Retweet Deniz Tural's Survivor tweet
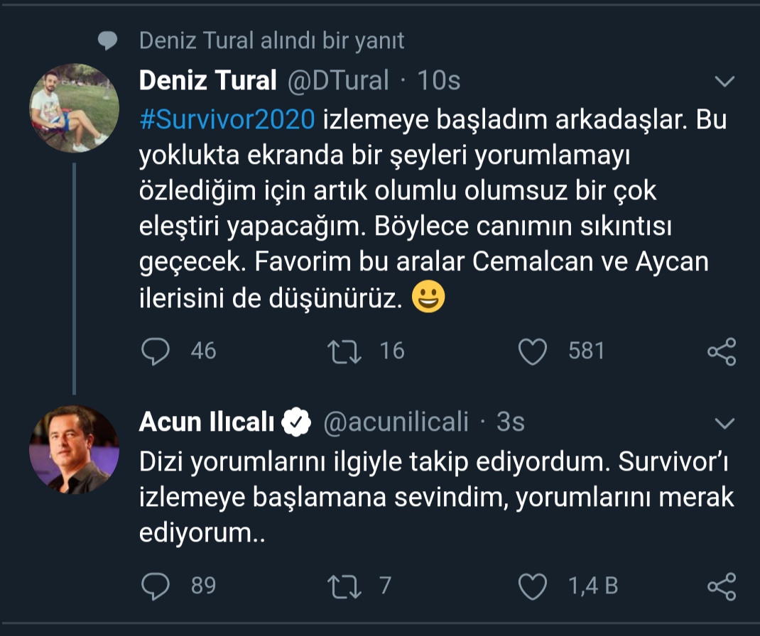760x636 pixels. [x=345, y=351]
